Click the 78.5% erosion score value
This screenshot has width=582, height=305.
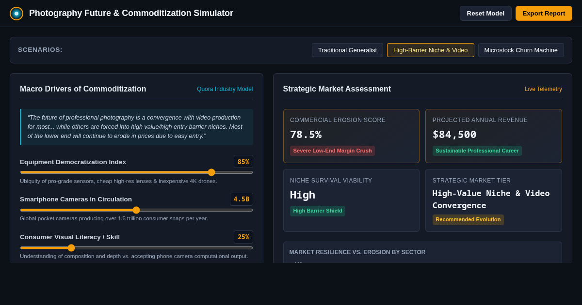click(x=306, y=135)
